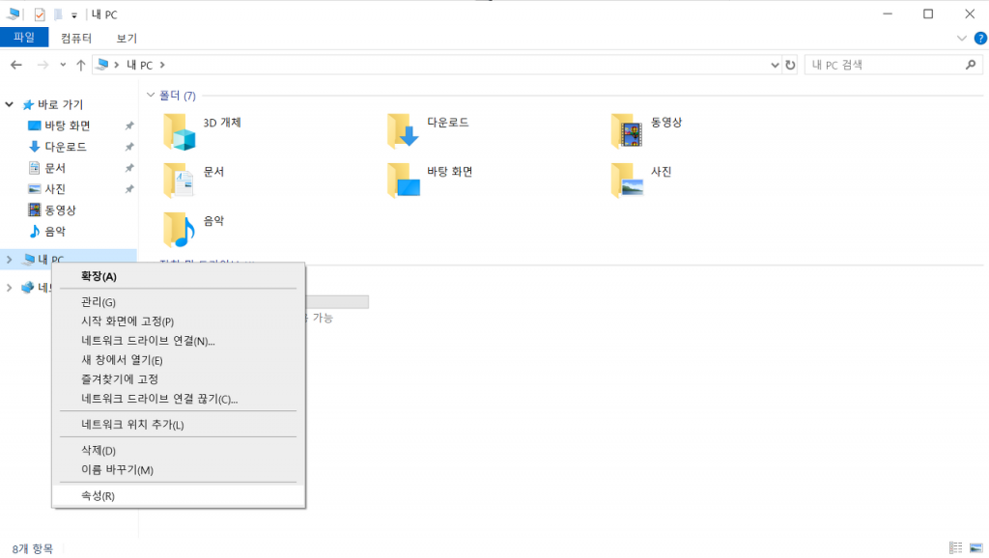Open the 컴퓨터 ribbon tab
The height and width of the screenshot is (558, 989).
[76, 39]
